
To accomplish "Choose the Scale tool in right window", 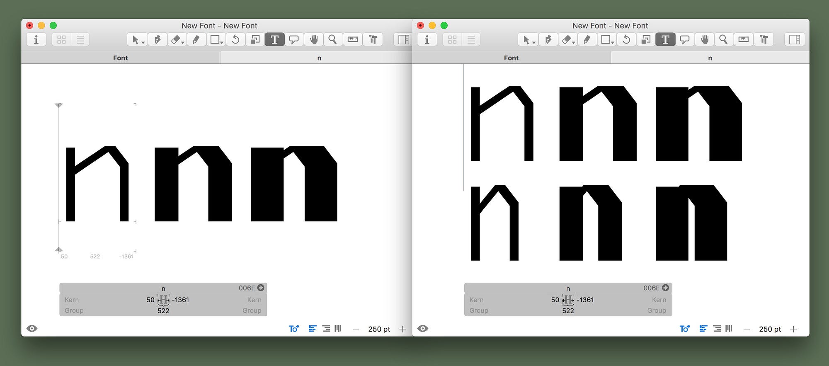I will tap(646, 39).
